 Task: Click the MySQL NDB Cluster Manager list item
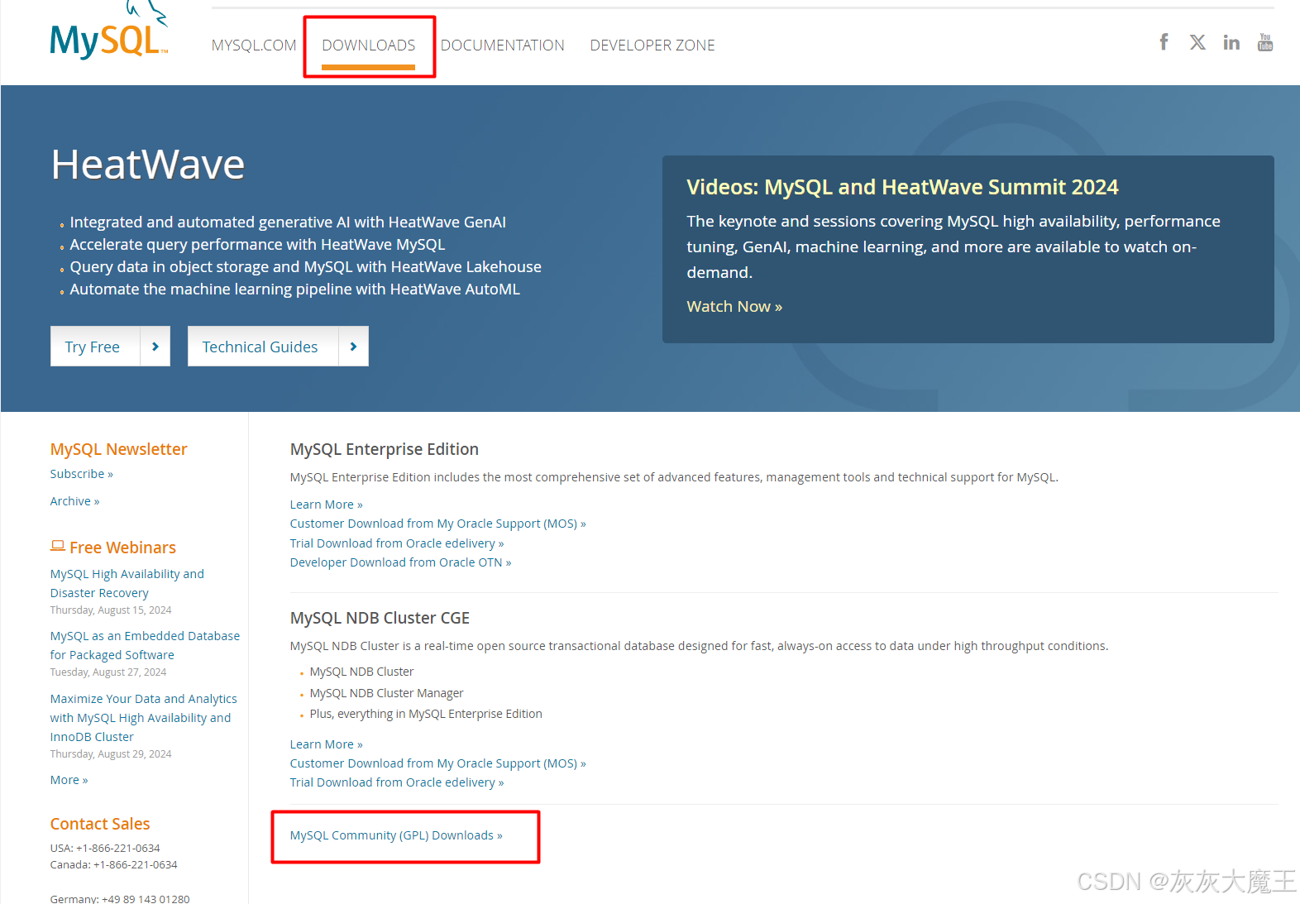[386, 693]
